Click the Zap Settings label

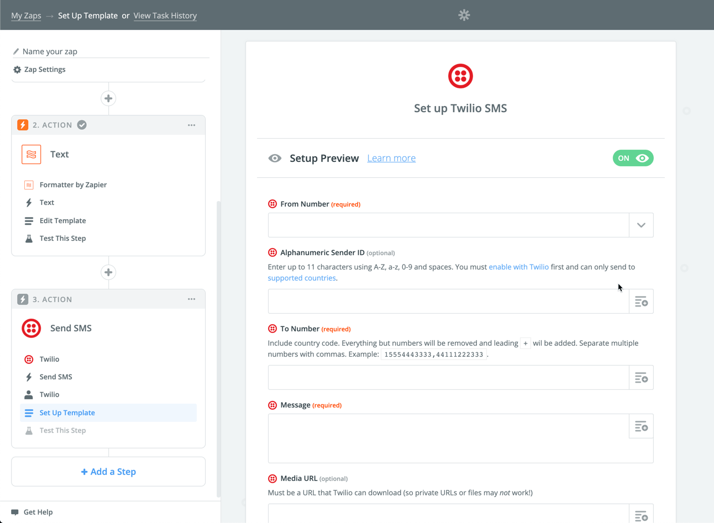45,70
